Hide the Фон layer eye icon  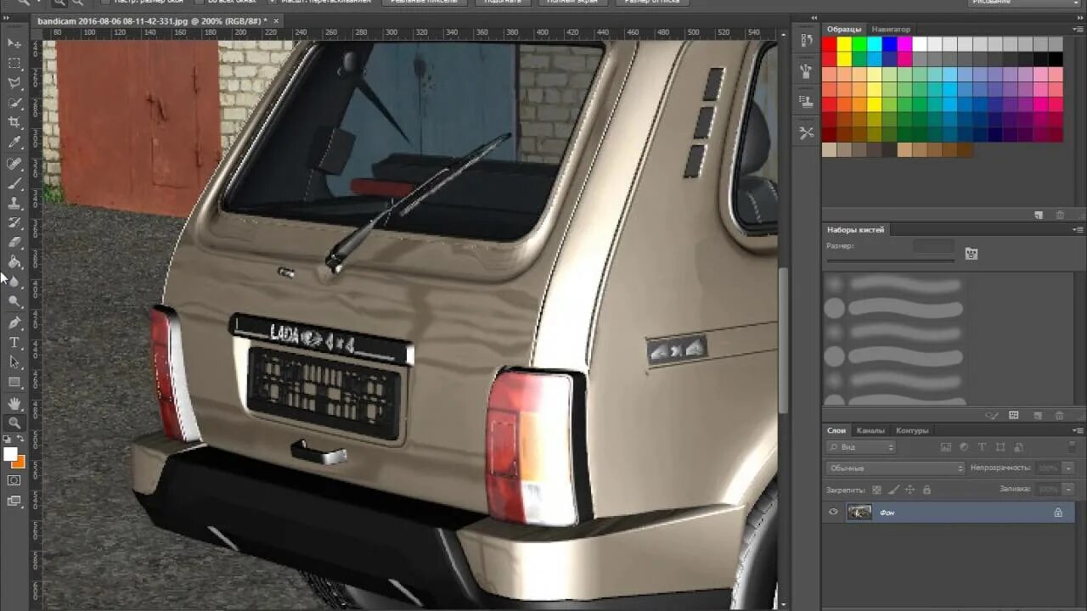833,512
